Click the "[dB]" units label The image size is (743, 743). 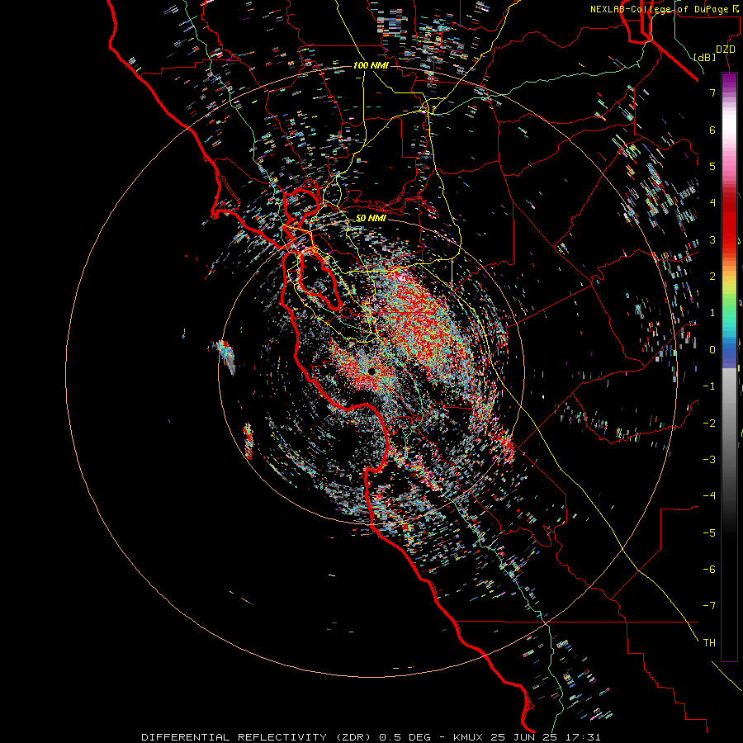coord(705,57)
